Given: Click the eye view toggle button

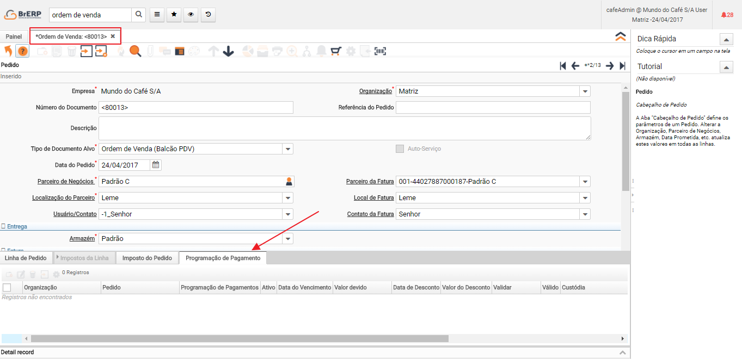Looking at the screenshot, I should tap(191, 15).
